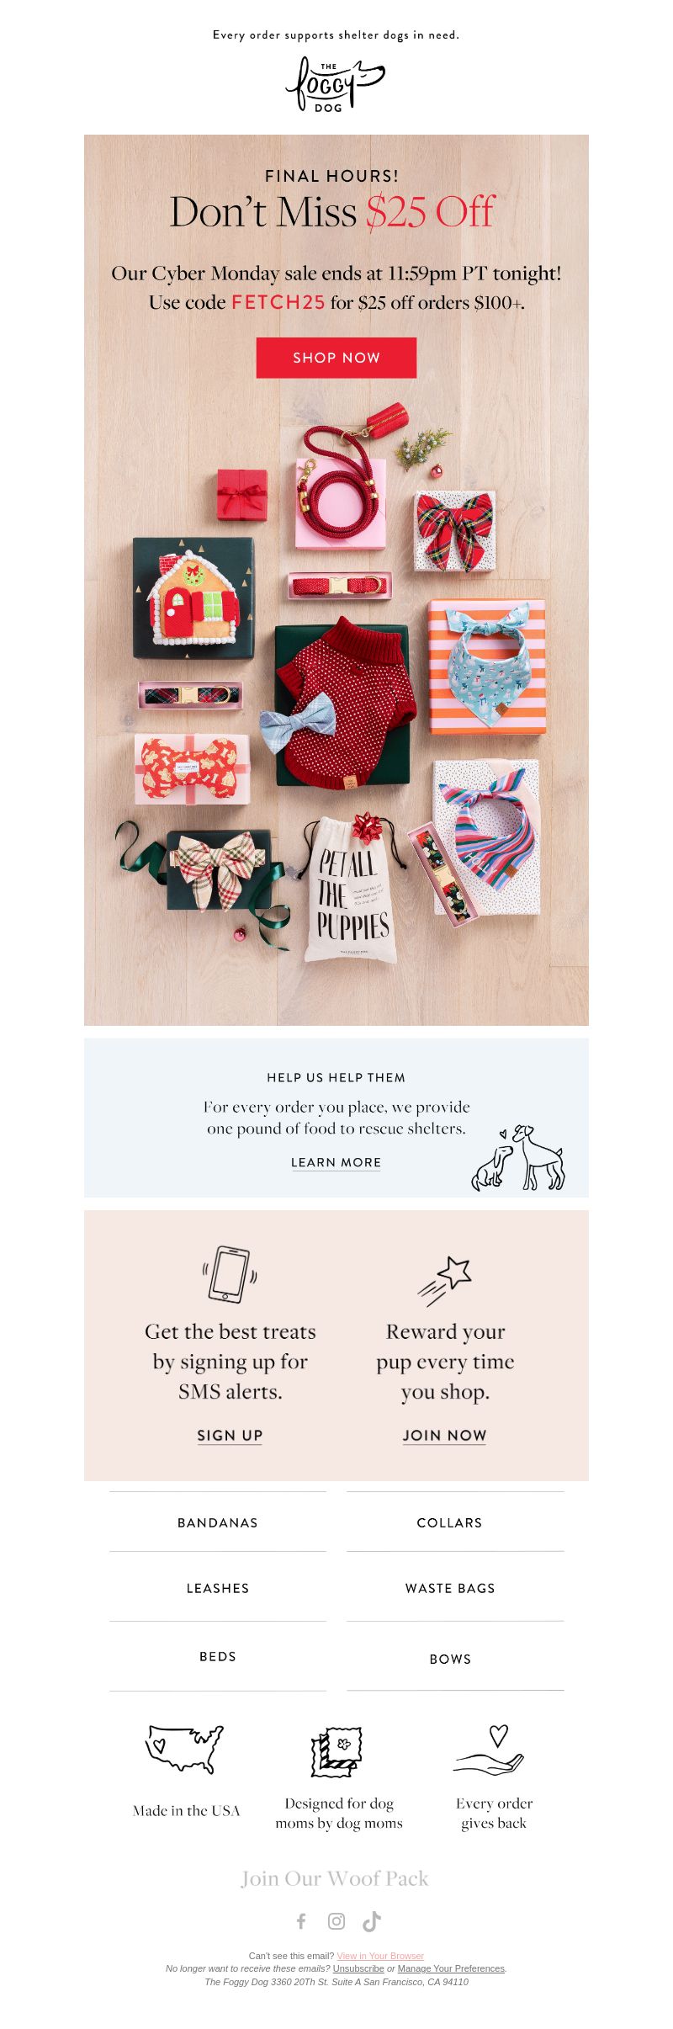The width and height of the screenshot is (673, 2029).
Task: Click the JOIN NOW rewards link
Action: tap(444, 1436)
